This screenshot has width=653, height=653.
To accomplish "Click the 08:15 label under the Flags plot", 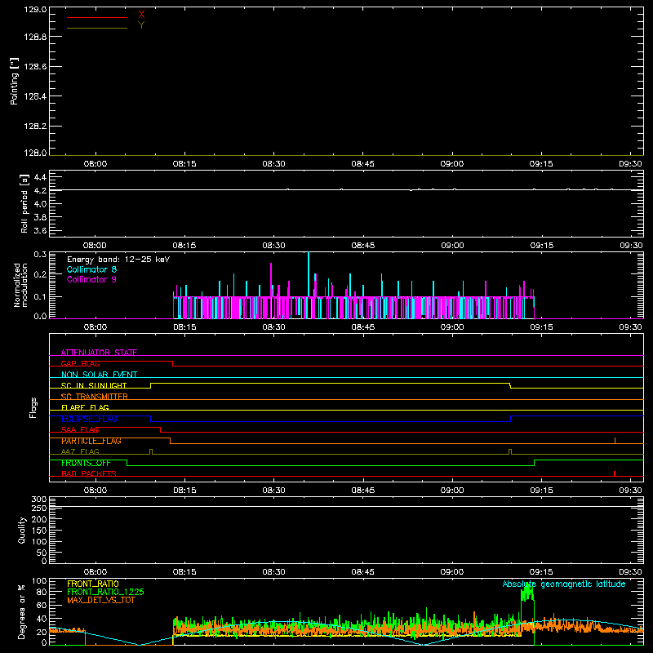I will tap(184, 491).
